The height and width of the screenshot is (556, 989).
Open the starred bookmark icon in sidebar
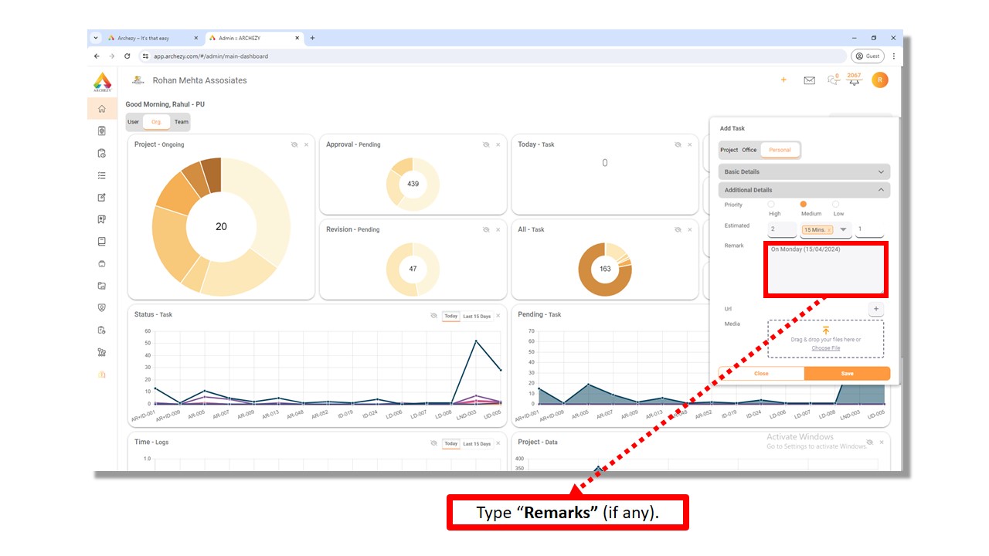(x=102, y=219)
